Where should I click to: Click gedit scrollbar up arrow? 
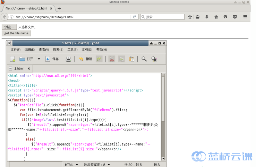pyautogui.click(x=163, y=75)
